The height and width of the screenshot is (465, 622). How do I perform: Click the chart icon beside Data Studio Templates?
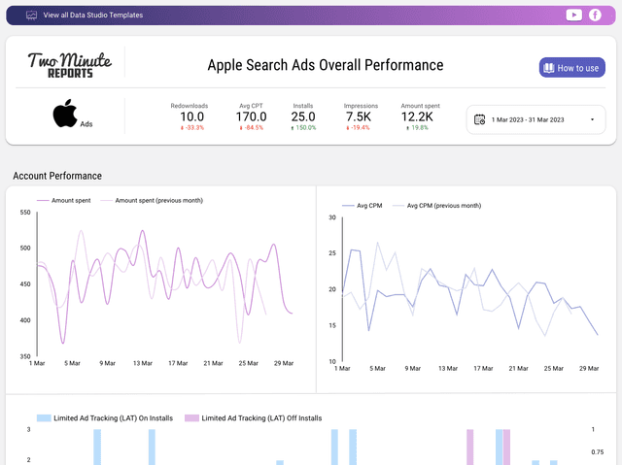coord(31,16)
